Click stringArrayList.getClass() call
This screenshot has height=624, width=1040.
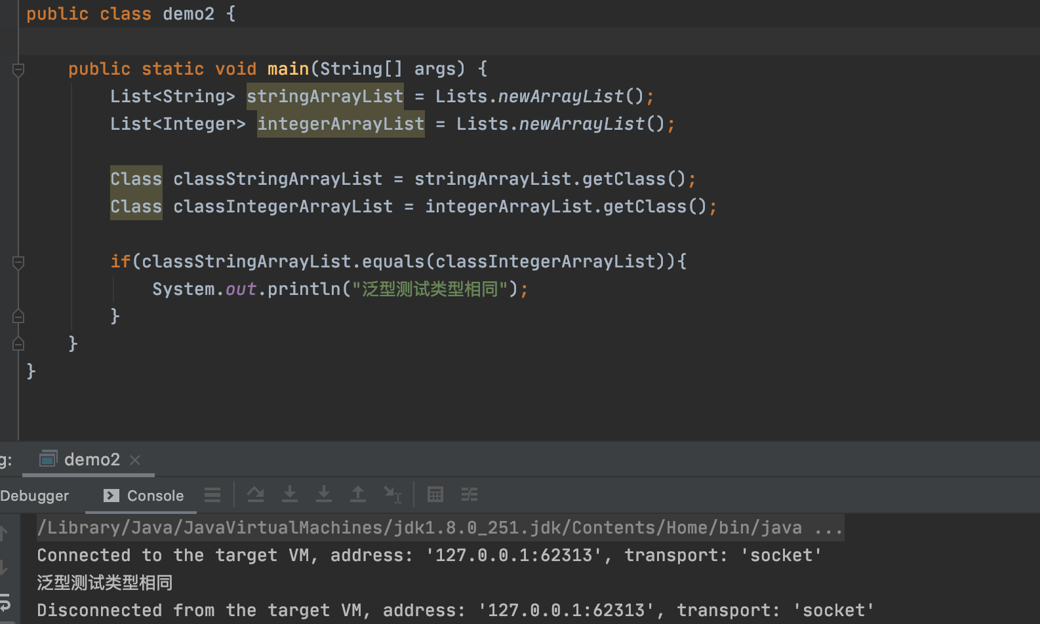tap(550, 179)
